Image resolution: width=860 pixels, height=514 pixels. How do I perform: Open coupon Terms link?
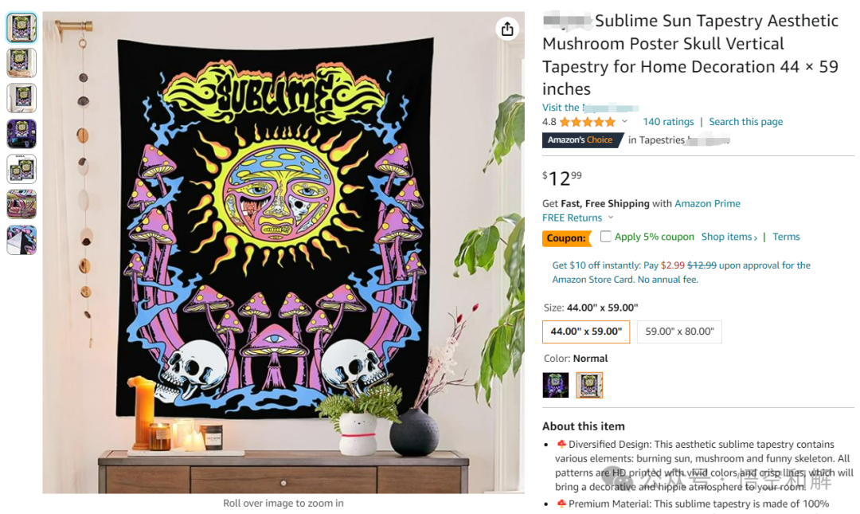tap(786, 237)
